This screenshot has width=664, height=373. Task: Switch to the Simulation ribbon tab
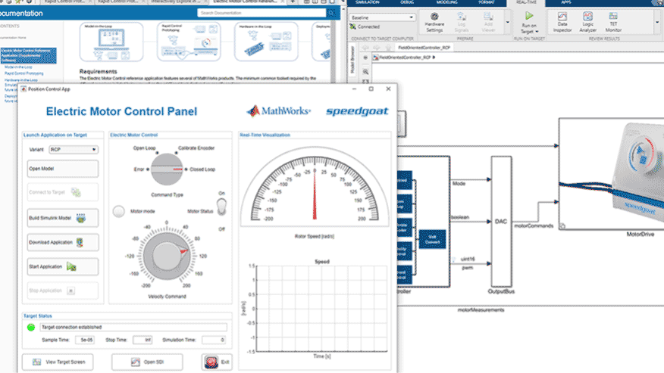367,2
